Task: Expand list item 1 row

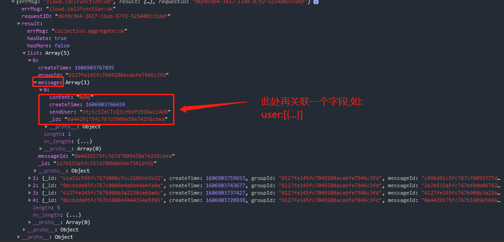Action: pyautogui.click(x=29, y=178)
